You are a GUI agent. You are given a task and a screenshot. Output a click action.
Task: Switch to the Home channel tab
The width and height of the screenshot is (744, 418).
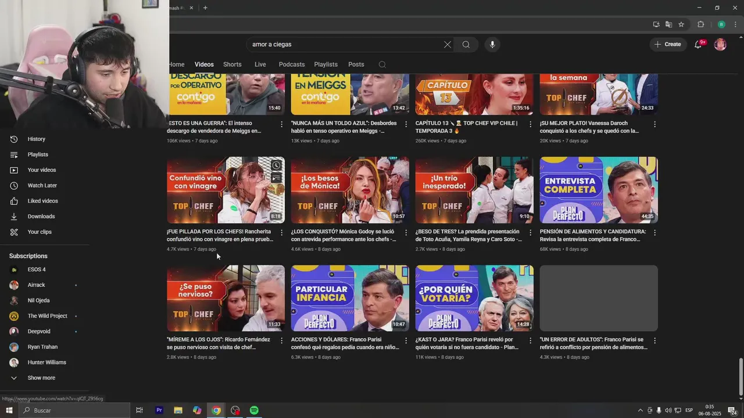click(x=177, y=64)
